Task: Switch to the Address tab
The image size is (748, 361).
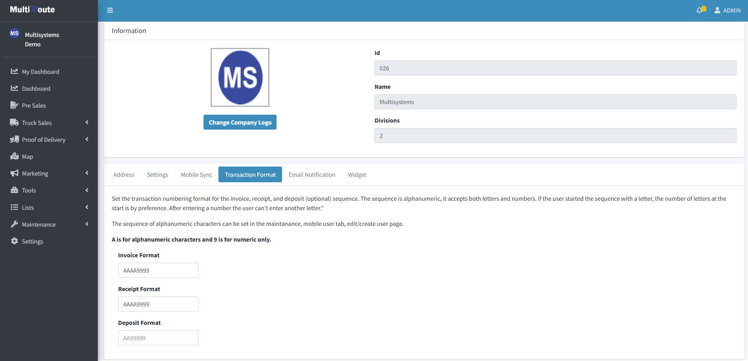Action: tap(124, 175)
